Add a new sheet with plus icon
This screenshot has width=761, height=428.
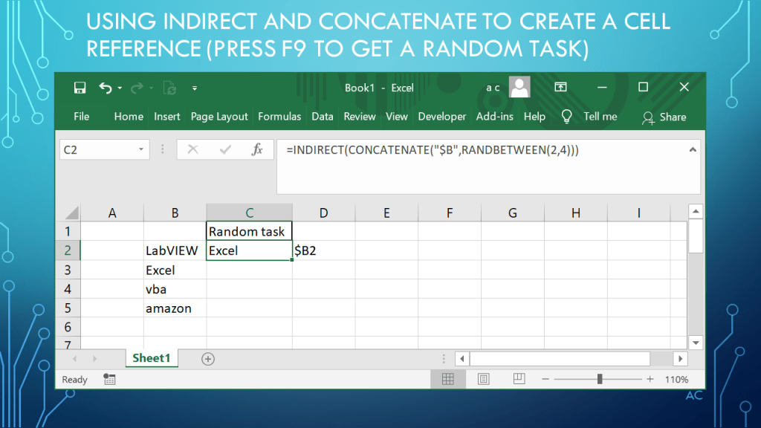pyautogui.click(x=208, y=359)
